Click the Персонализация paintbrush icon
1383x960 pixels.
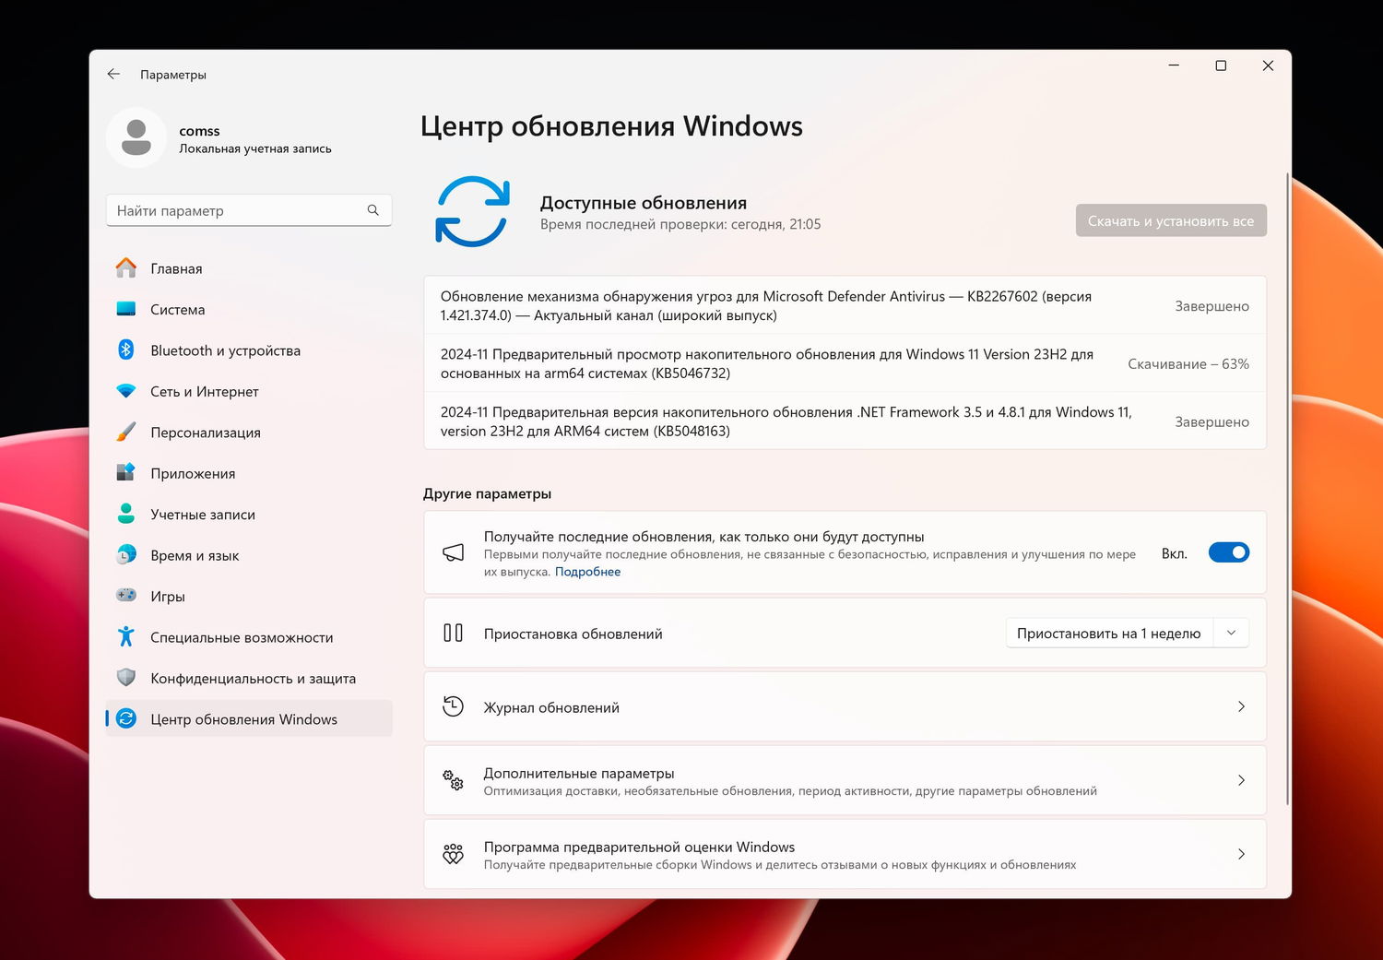[126, 432]
